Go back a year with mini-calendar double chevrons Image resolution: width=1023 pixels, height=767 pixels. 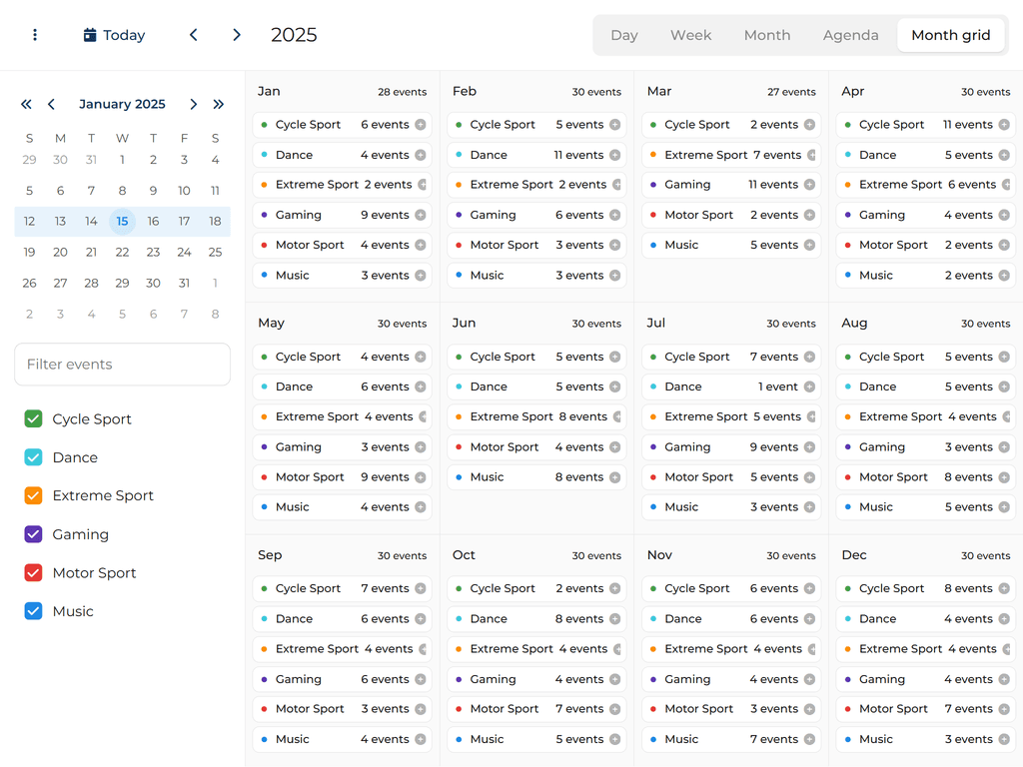coord(26,104)
